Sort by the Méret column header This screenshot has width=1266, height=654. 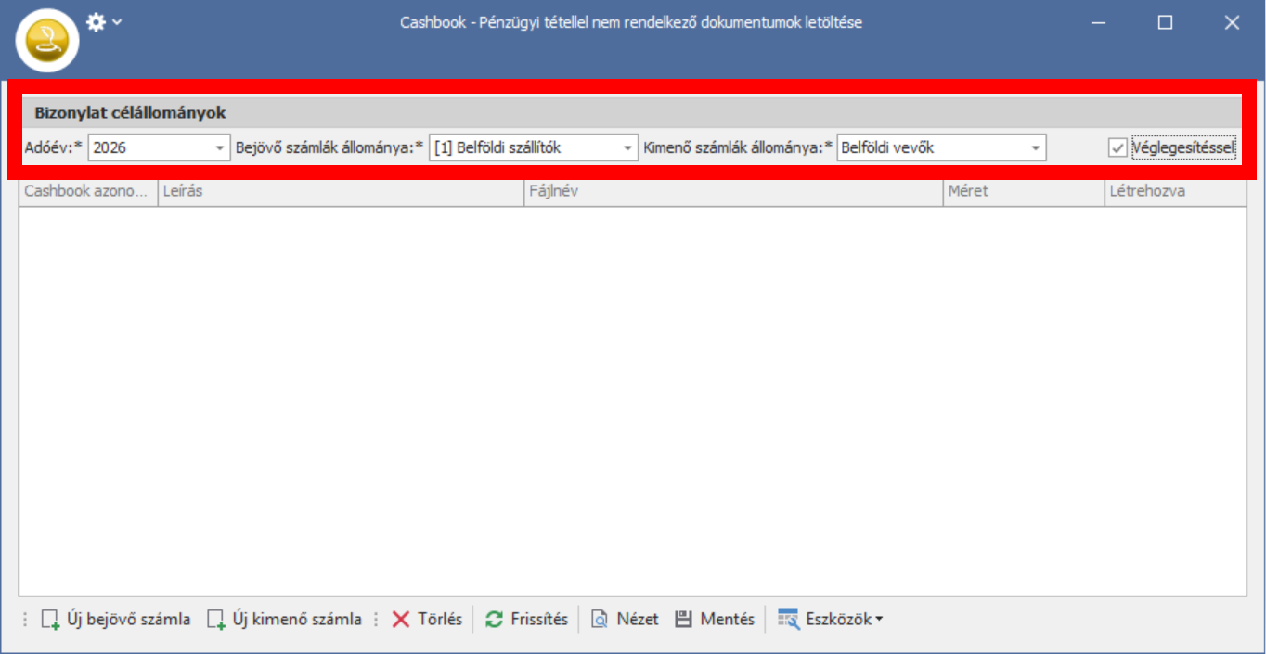click(1025, 192)
